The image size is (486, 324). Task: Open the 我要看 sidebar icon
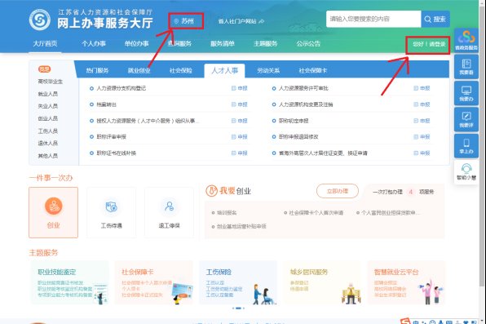tap(466, 66)
